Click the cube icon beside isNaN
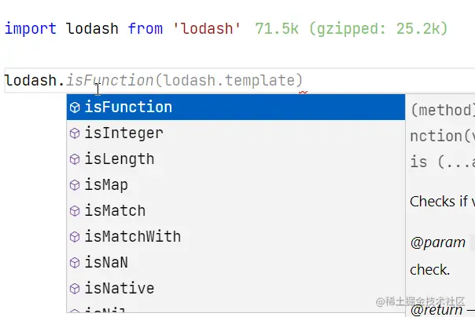 [x=75, y=263]
